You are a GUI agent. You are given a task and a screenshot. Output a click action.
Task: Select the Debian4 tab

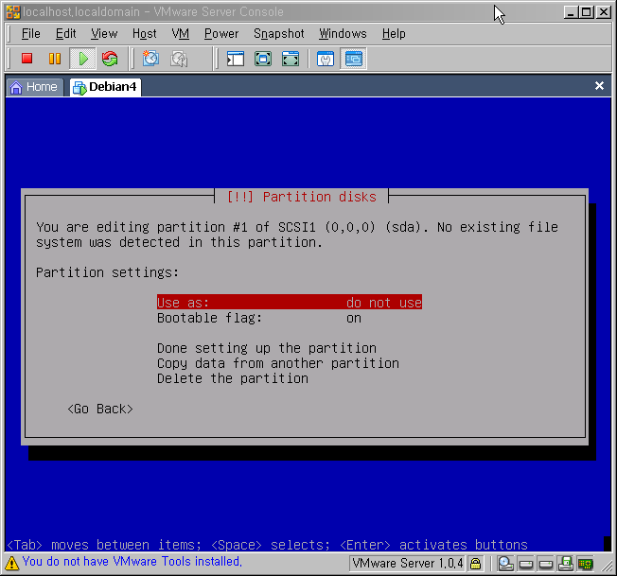coord(105,87)
